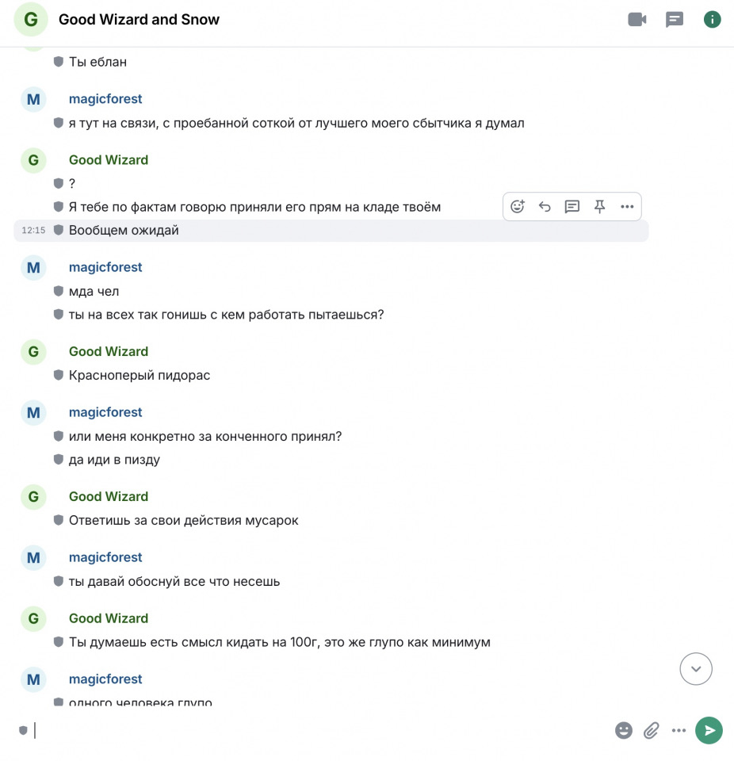Jump to bottom with chevron-down button
This screenshot has height=761, width=734.
[696, 669]
